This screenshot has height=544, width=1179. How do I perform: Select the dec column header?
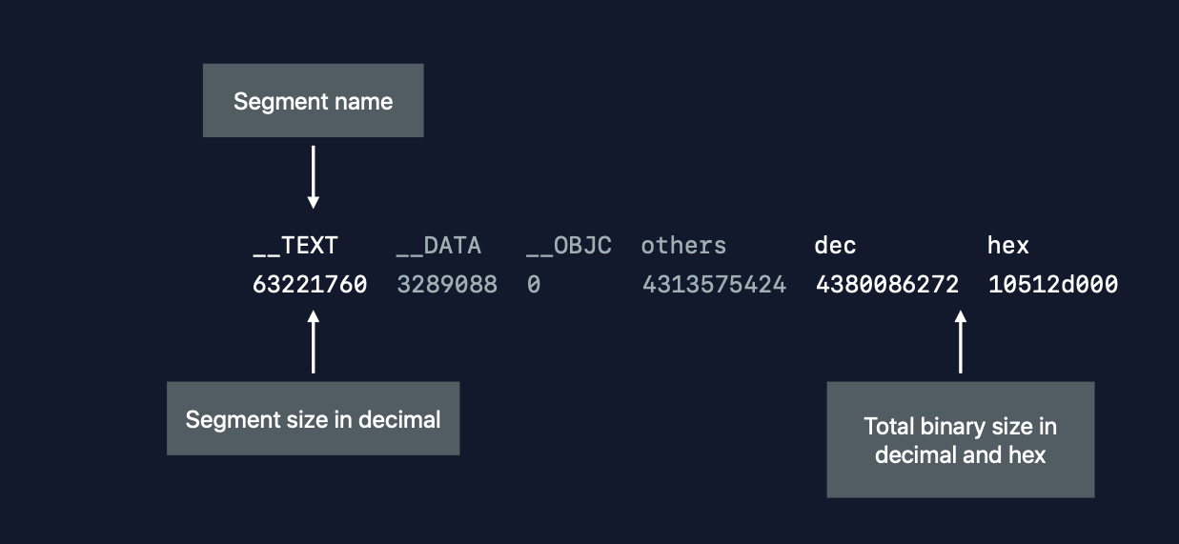pos(835,246)
